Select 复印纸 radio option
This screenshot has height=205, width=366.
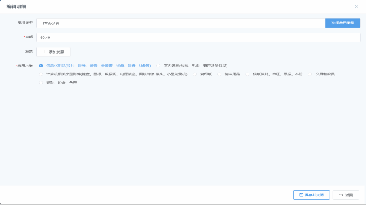[x=195, y=74]
